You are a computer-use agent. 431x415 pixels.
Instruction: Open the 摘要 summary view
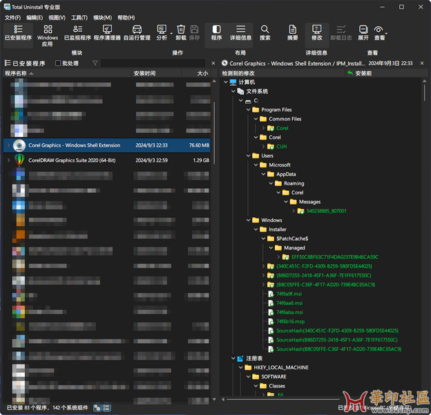pos(292,33)
